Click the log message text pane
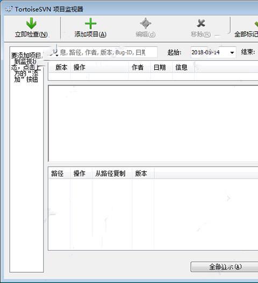The image size is (258, 283). click(x=153, y=123)
